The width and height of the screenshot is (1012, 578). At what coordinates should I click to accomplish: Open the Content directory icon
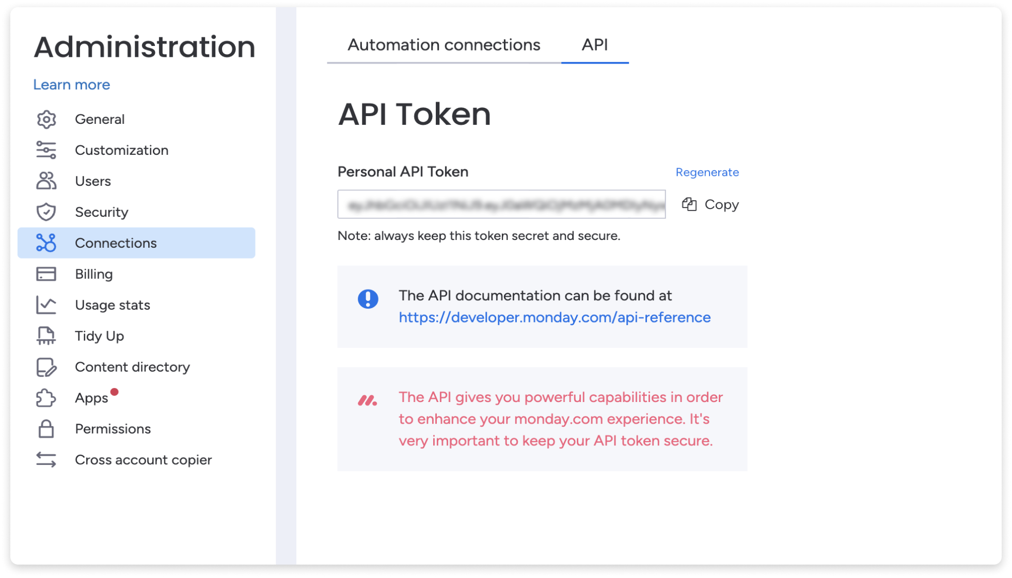46,367
